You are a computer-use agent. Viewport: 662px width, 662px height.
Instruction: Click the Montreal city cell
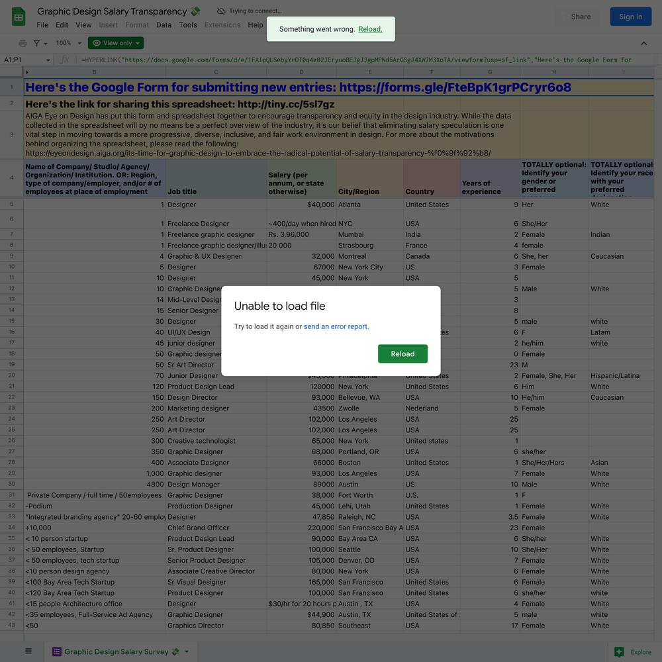point(370,256)
